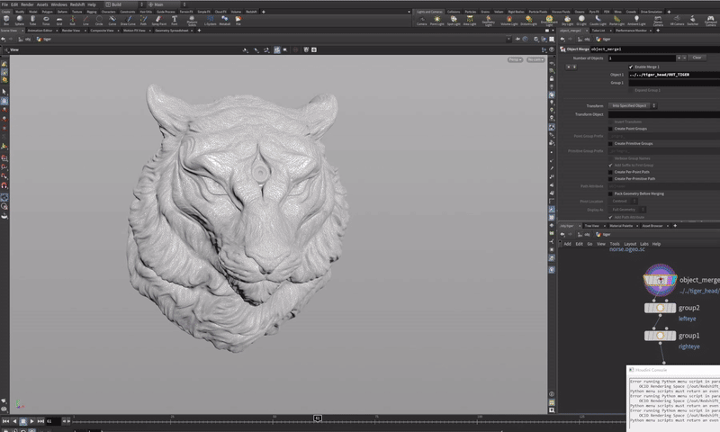This screenshot has width=720, height=432.
Task: Toggle the Expand Group 1 checkbox
Action: tap(631, 90)
